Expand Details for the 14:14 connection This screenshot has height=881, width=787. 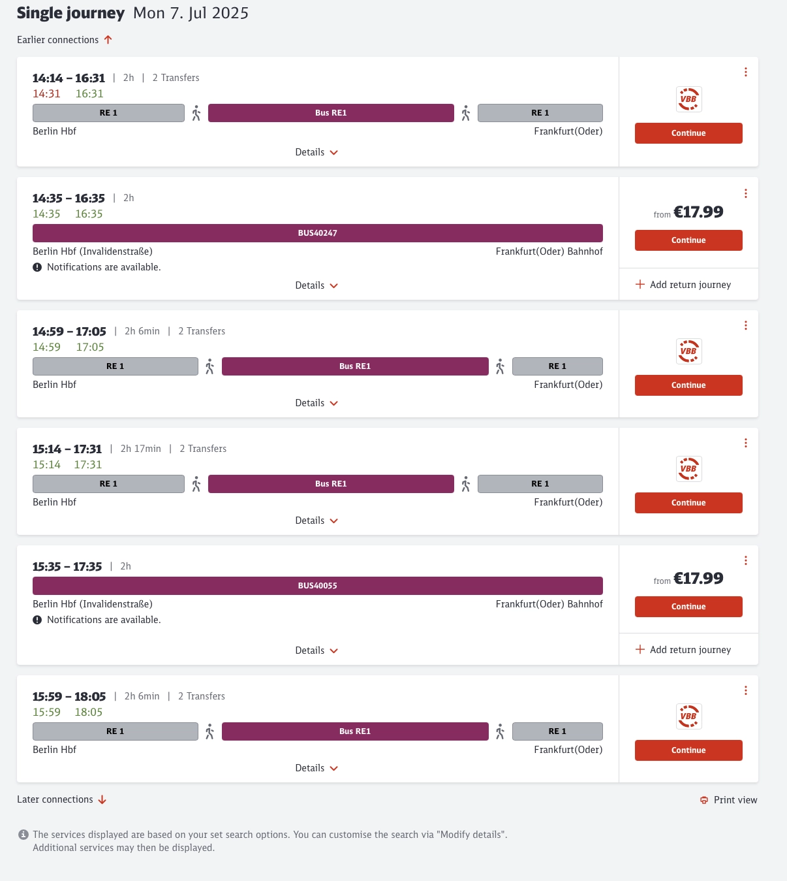(316, 152)
